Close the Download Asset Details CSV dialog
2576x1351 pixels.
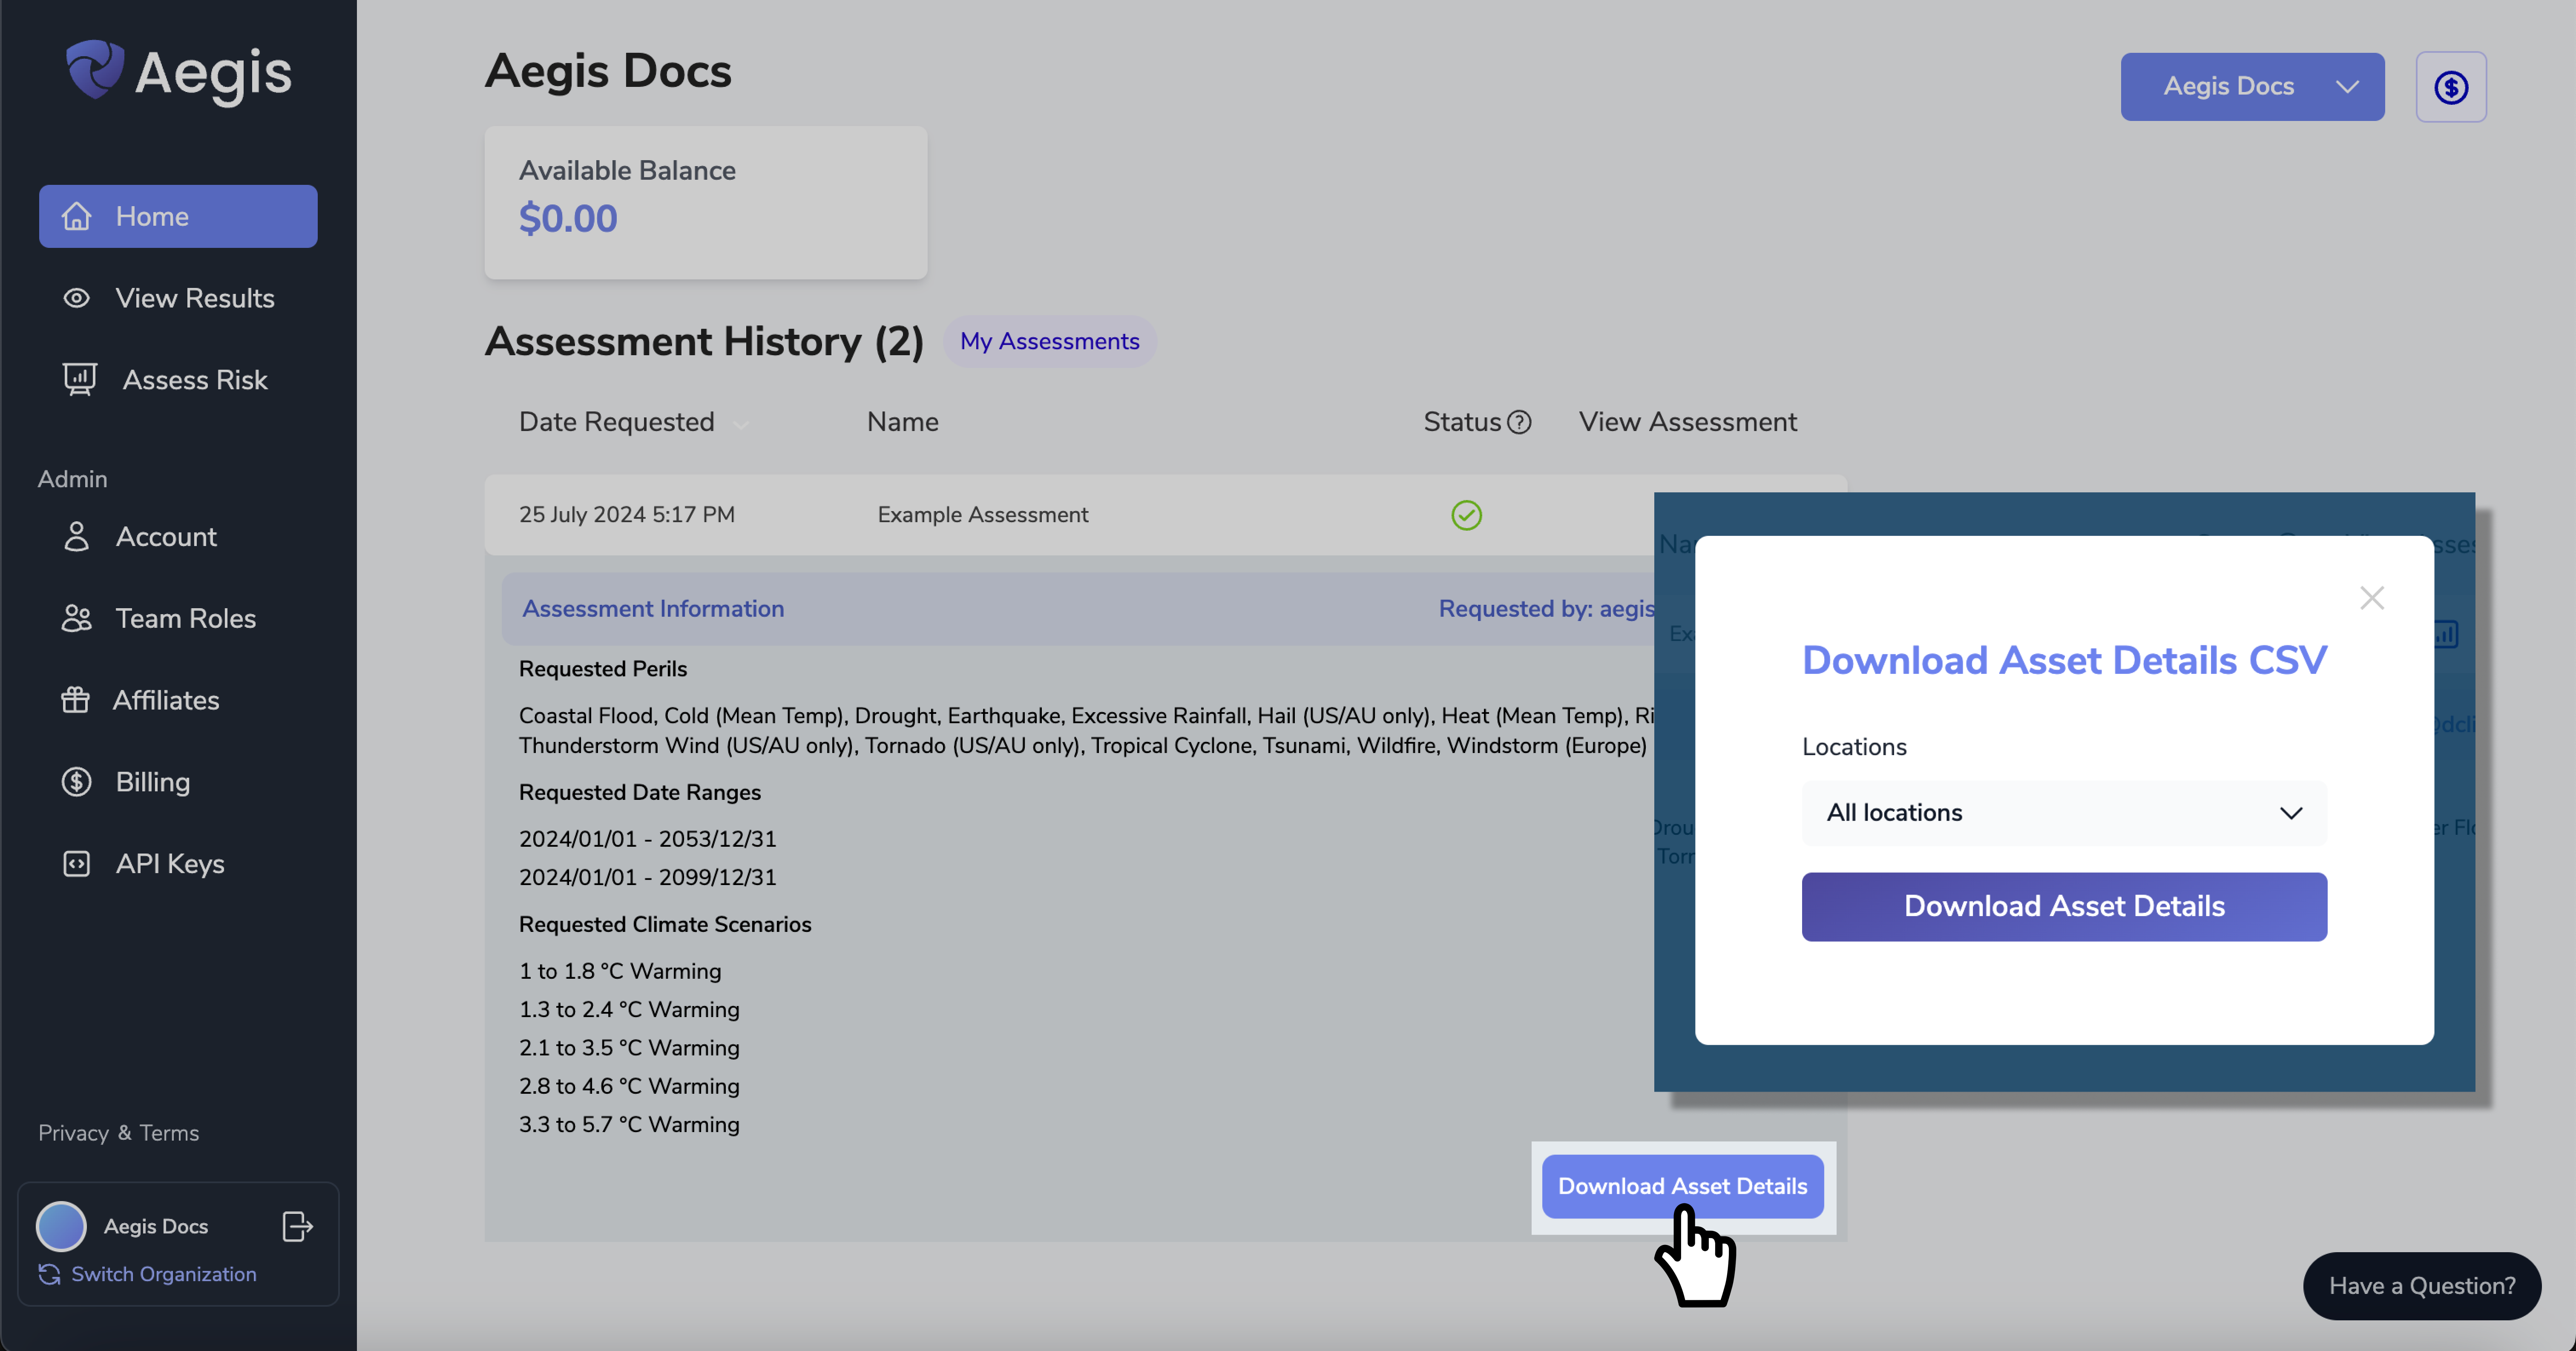click(2372, 598)
